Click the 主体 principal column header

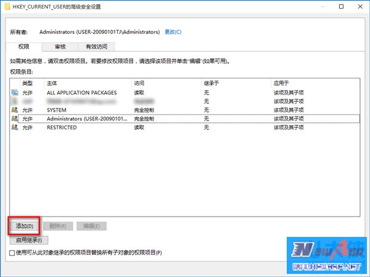pyautogui.click(x=88, y=83)
